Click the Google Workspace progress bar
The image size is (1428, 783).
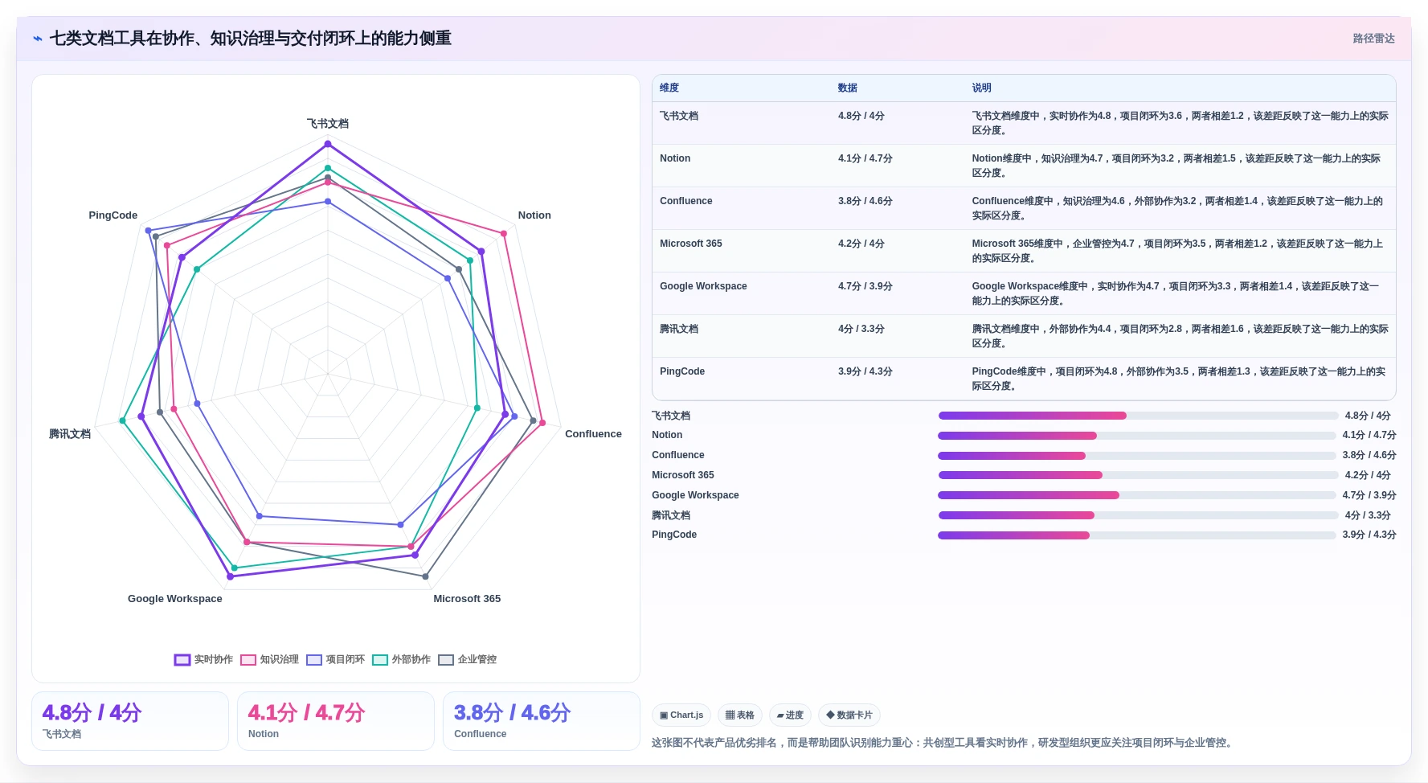click(x=1137, y=495)
